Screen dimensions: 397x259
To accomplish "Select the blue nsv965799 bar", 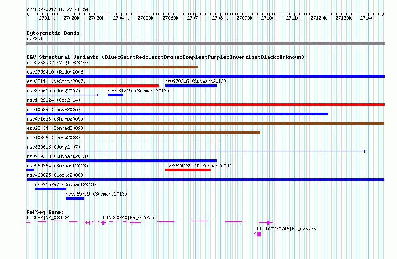I will [75, 198].
